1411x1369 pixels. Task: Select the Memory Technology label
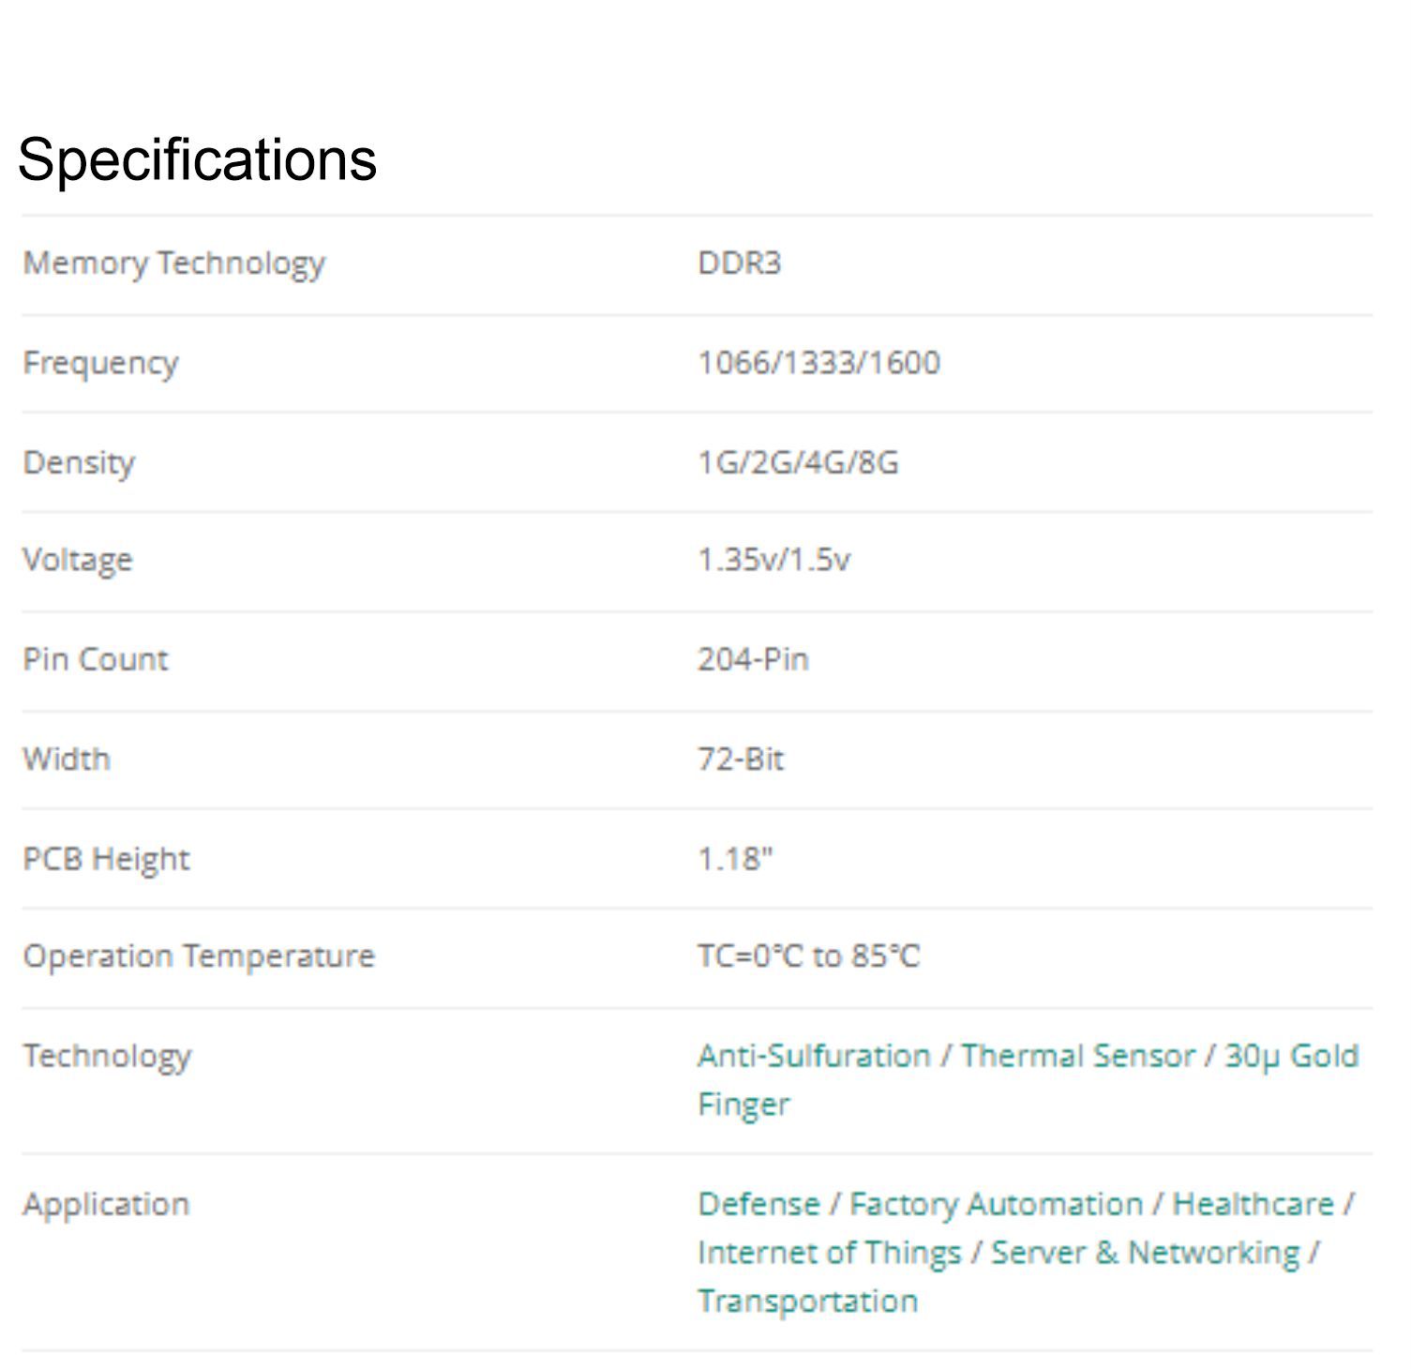(174, 263)
